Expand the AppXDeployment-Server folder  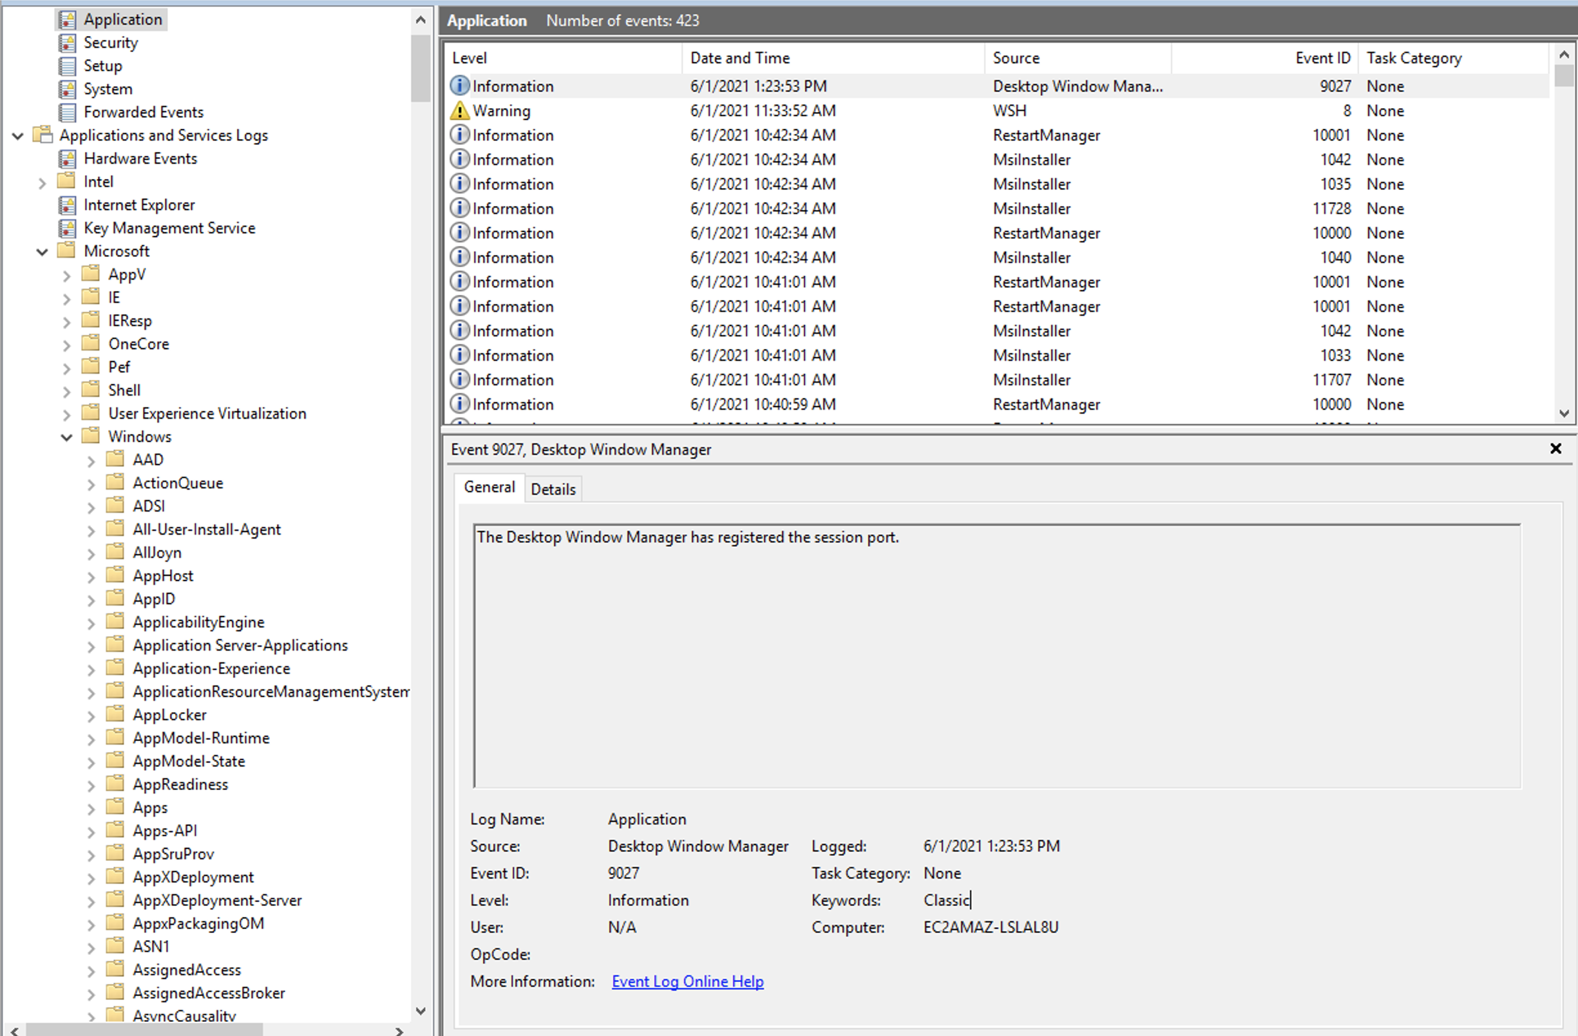[x=91, y=901]
